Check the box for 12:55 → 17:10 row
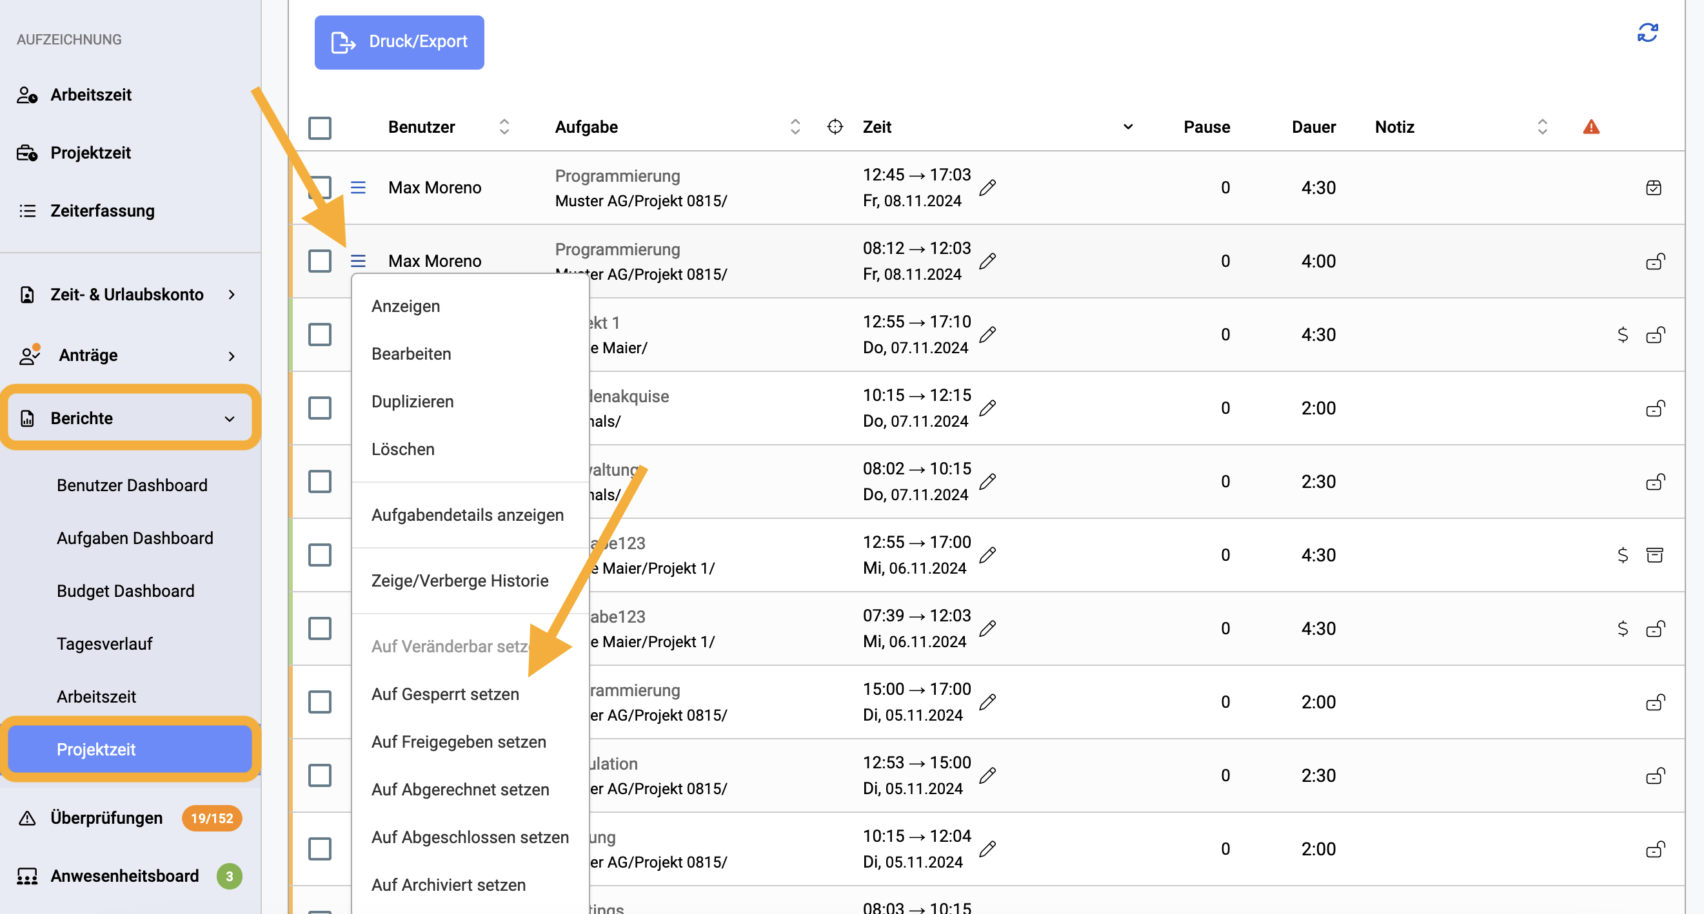1704x914 pixels. [x=319, y=335]
